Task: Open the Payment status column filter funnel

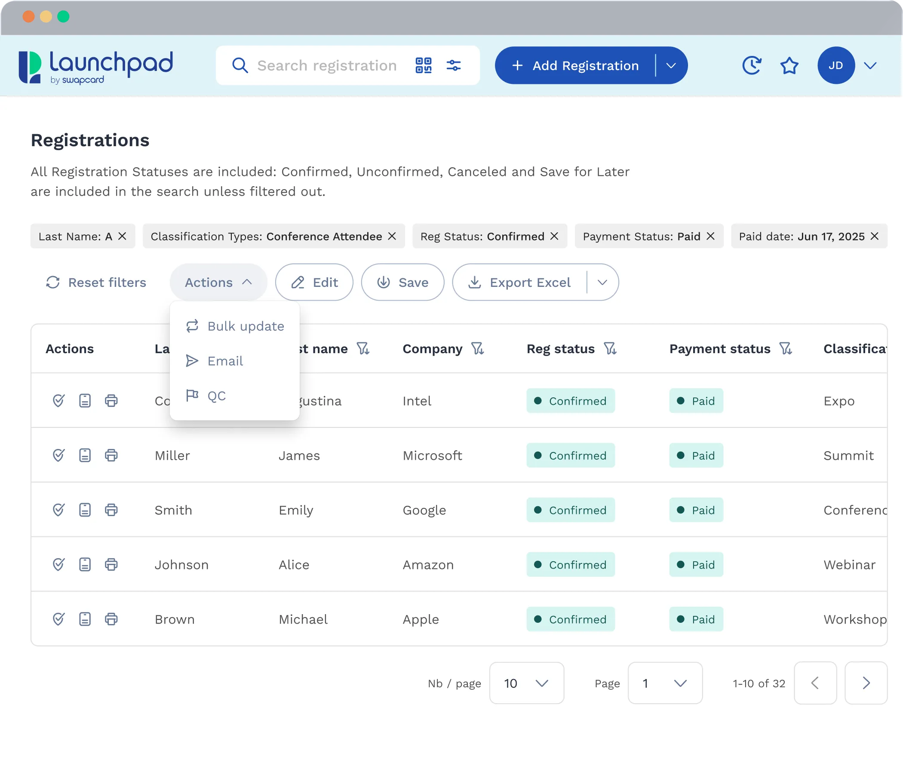Action: tap(786, 349)
